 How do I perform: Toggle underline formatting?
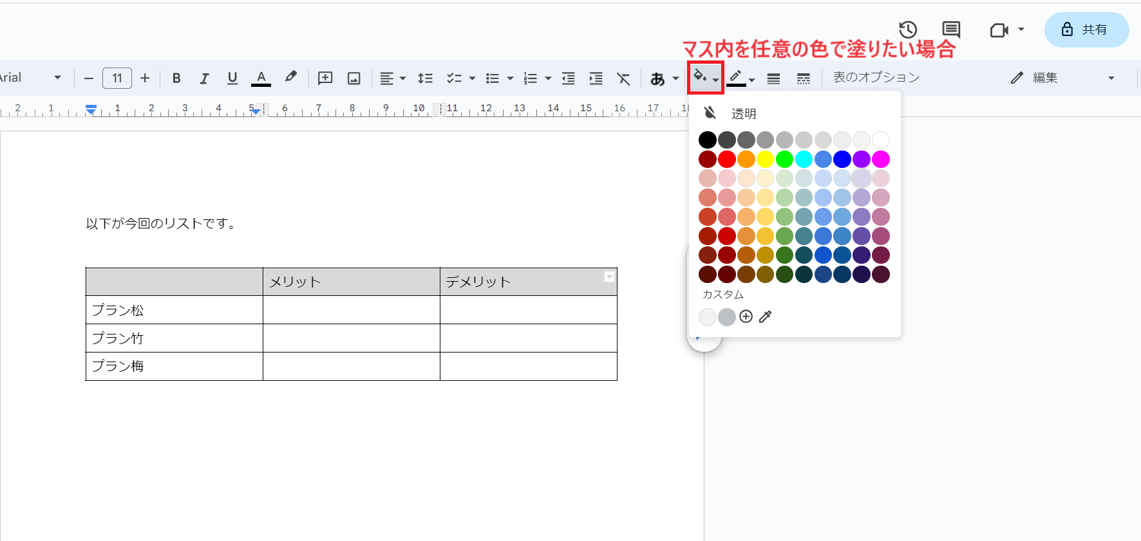pyautogui.click(x=232, y=78)
